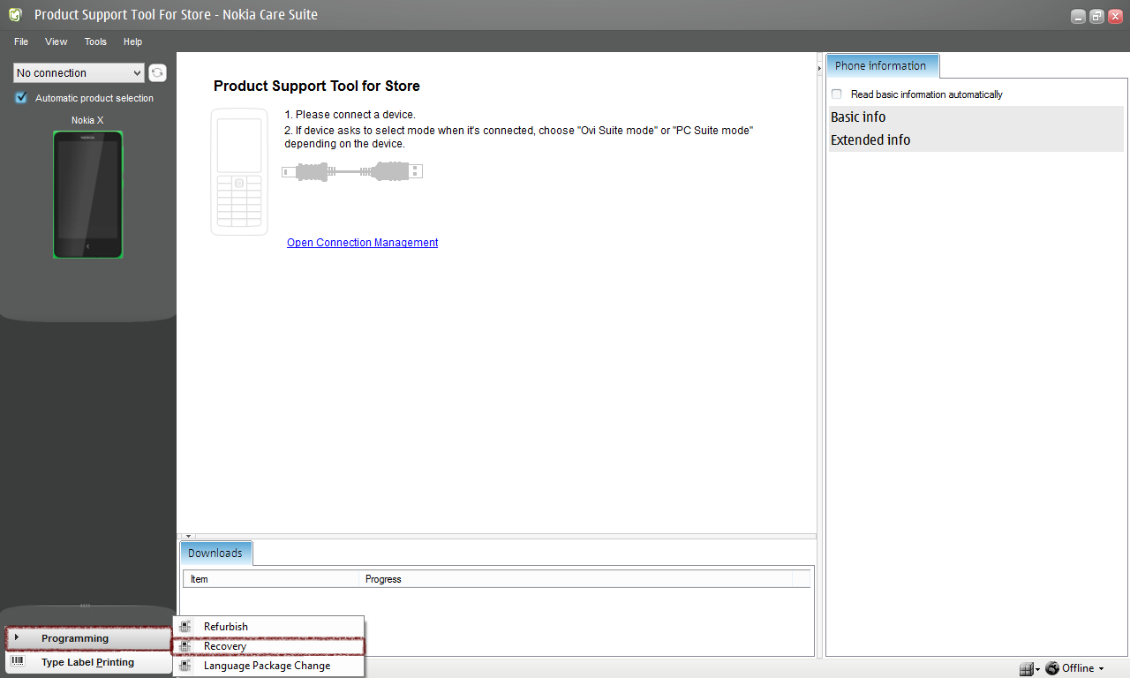Click the refresh connection icon button
This screenshot has width=1130, height=678.
coord(157,73)
